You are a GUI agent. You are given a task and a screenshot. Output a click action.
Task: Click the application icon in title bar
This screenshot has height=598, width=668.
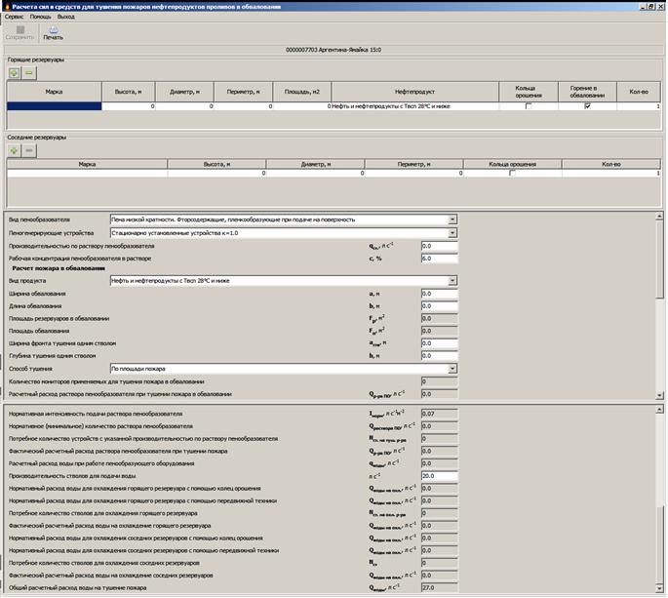5,5
